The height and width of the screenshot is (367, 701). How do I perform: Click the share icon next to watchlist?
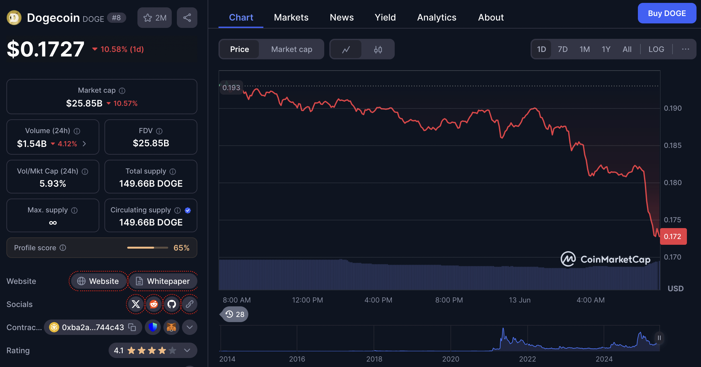coord(187,18)
